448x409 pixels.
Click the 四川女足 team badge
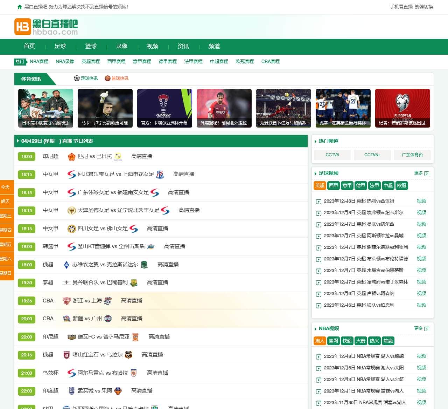(x=71, y=229)
